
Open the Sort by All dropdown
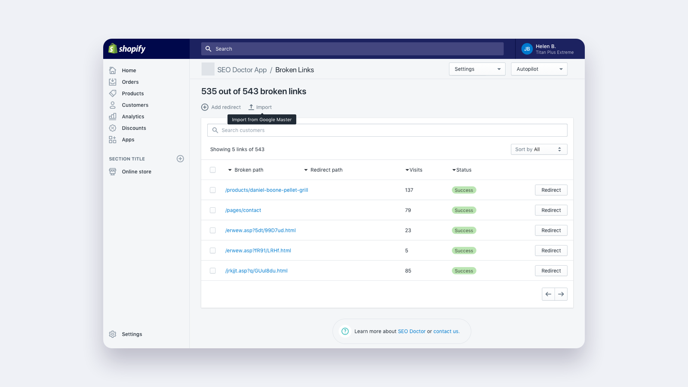point(539,149)
